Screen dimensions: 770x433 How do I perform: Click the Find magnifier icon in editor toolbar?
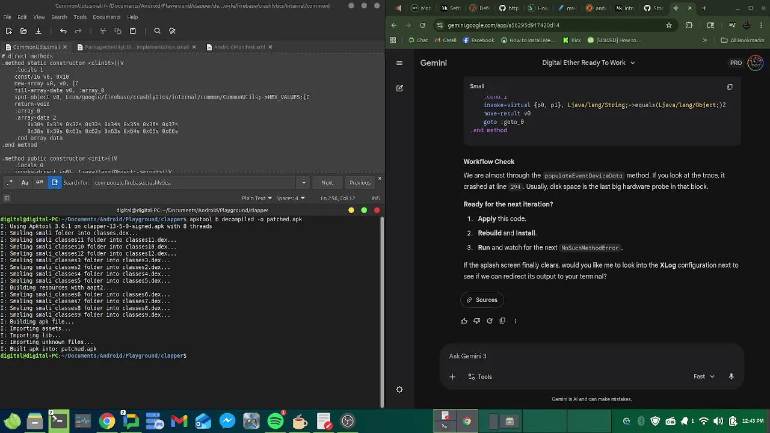[x=157, y=31]
